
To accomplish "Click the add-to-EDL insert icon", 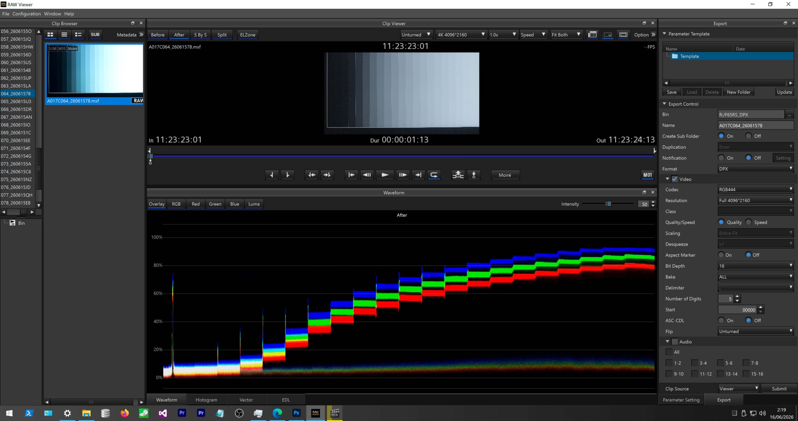I will point(458,175).
